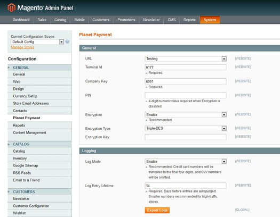Open Design configuration tab
This screenshot has height=217, width=280.
(39, 89)
